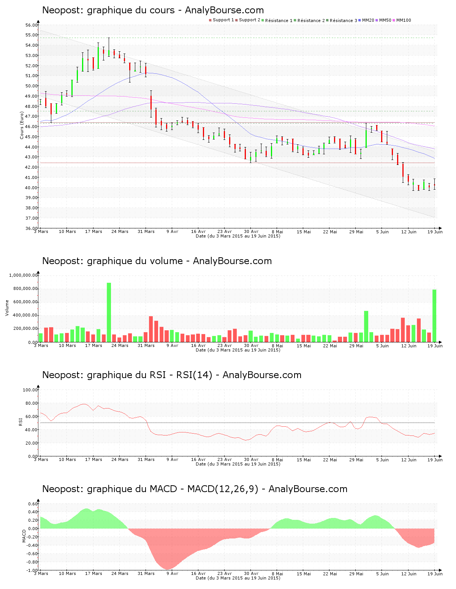Click the Résistance 1 legend marker
This screenshot has height=589, width=456.
[x=263, y=20]
